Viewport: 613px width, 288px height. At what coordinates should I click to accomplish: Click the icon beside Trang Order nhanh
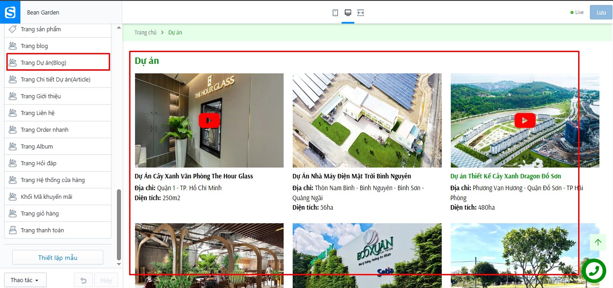coord(13,130)
